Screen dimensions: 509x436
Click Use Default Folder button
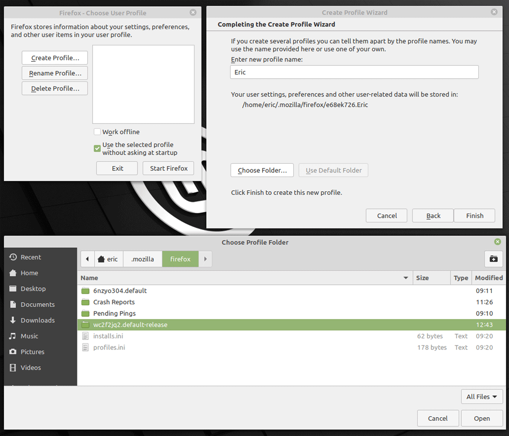[333, 170]
